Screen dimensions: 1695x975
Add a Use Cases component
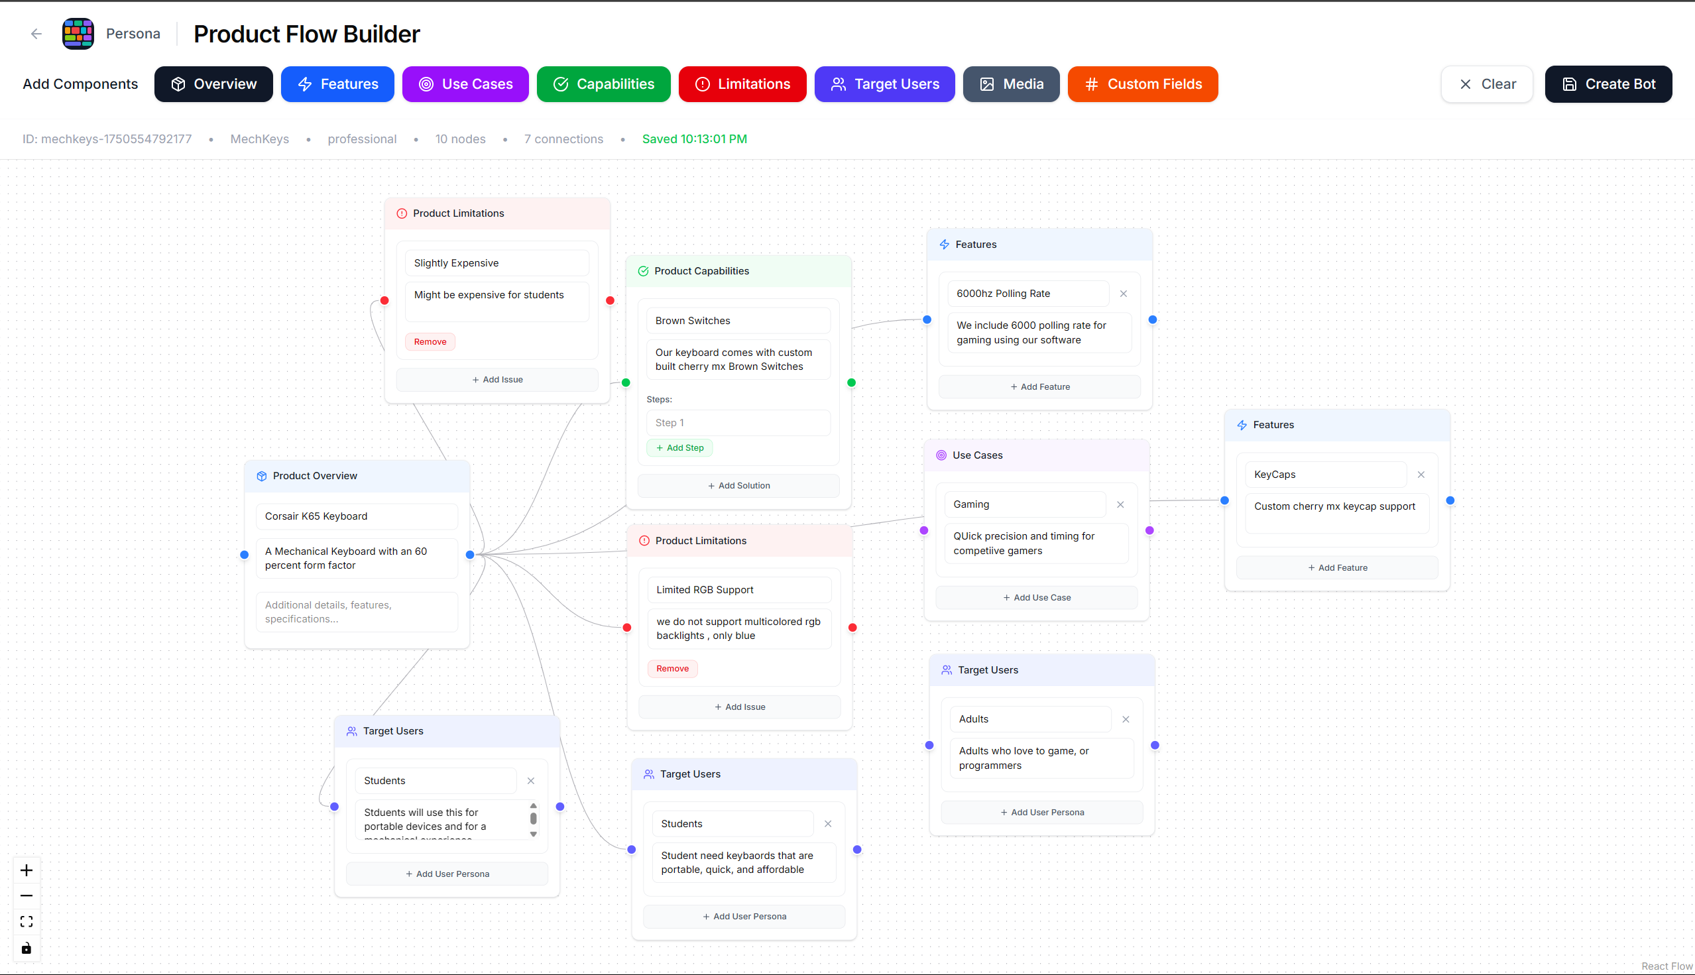tap(465, 84)
